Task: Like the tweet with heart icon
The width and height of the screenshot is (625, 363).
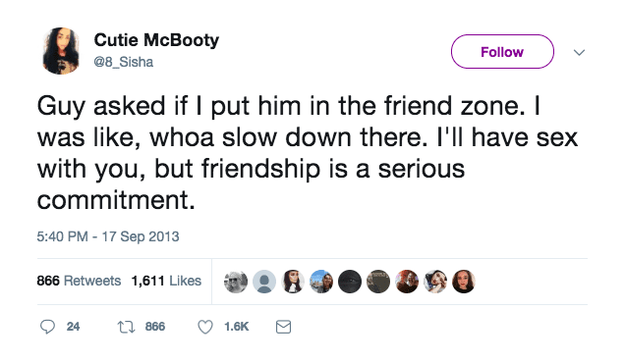Action: [205, 327]
